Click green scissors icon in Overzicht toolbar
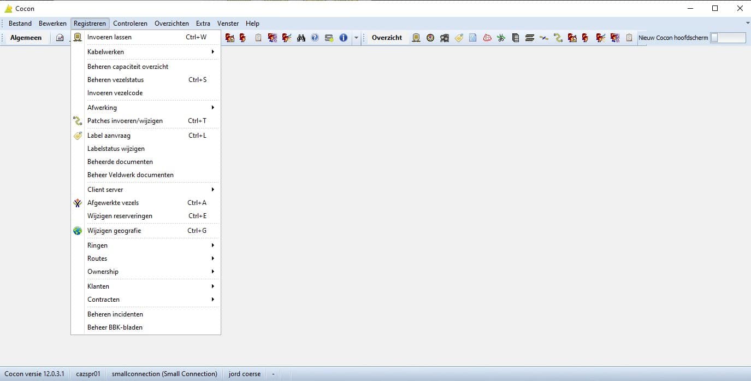 click(x=501, y=38)
